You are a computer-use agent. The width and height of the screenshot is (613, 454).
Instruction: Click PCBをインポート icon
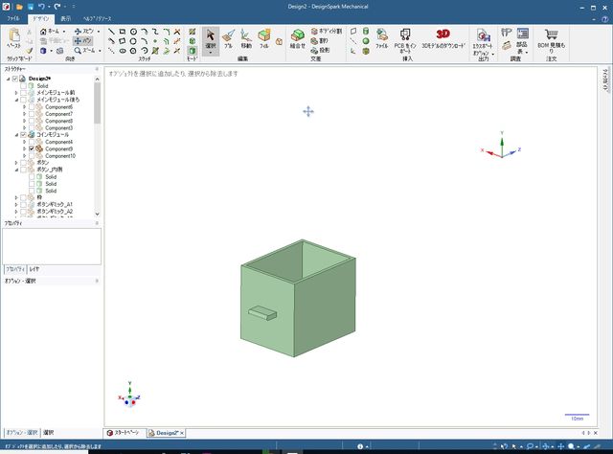pos(405,35)
